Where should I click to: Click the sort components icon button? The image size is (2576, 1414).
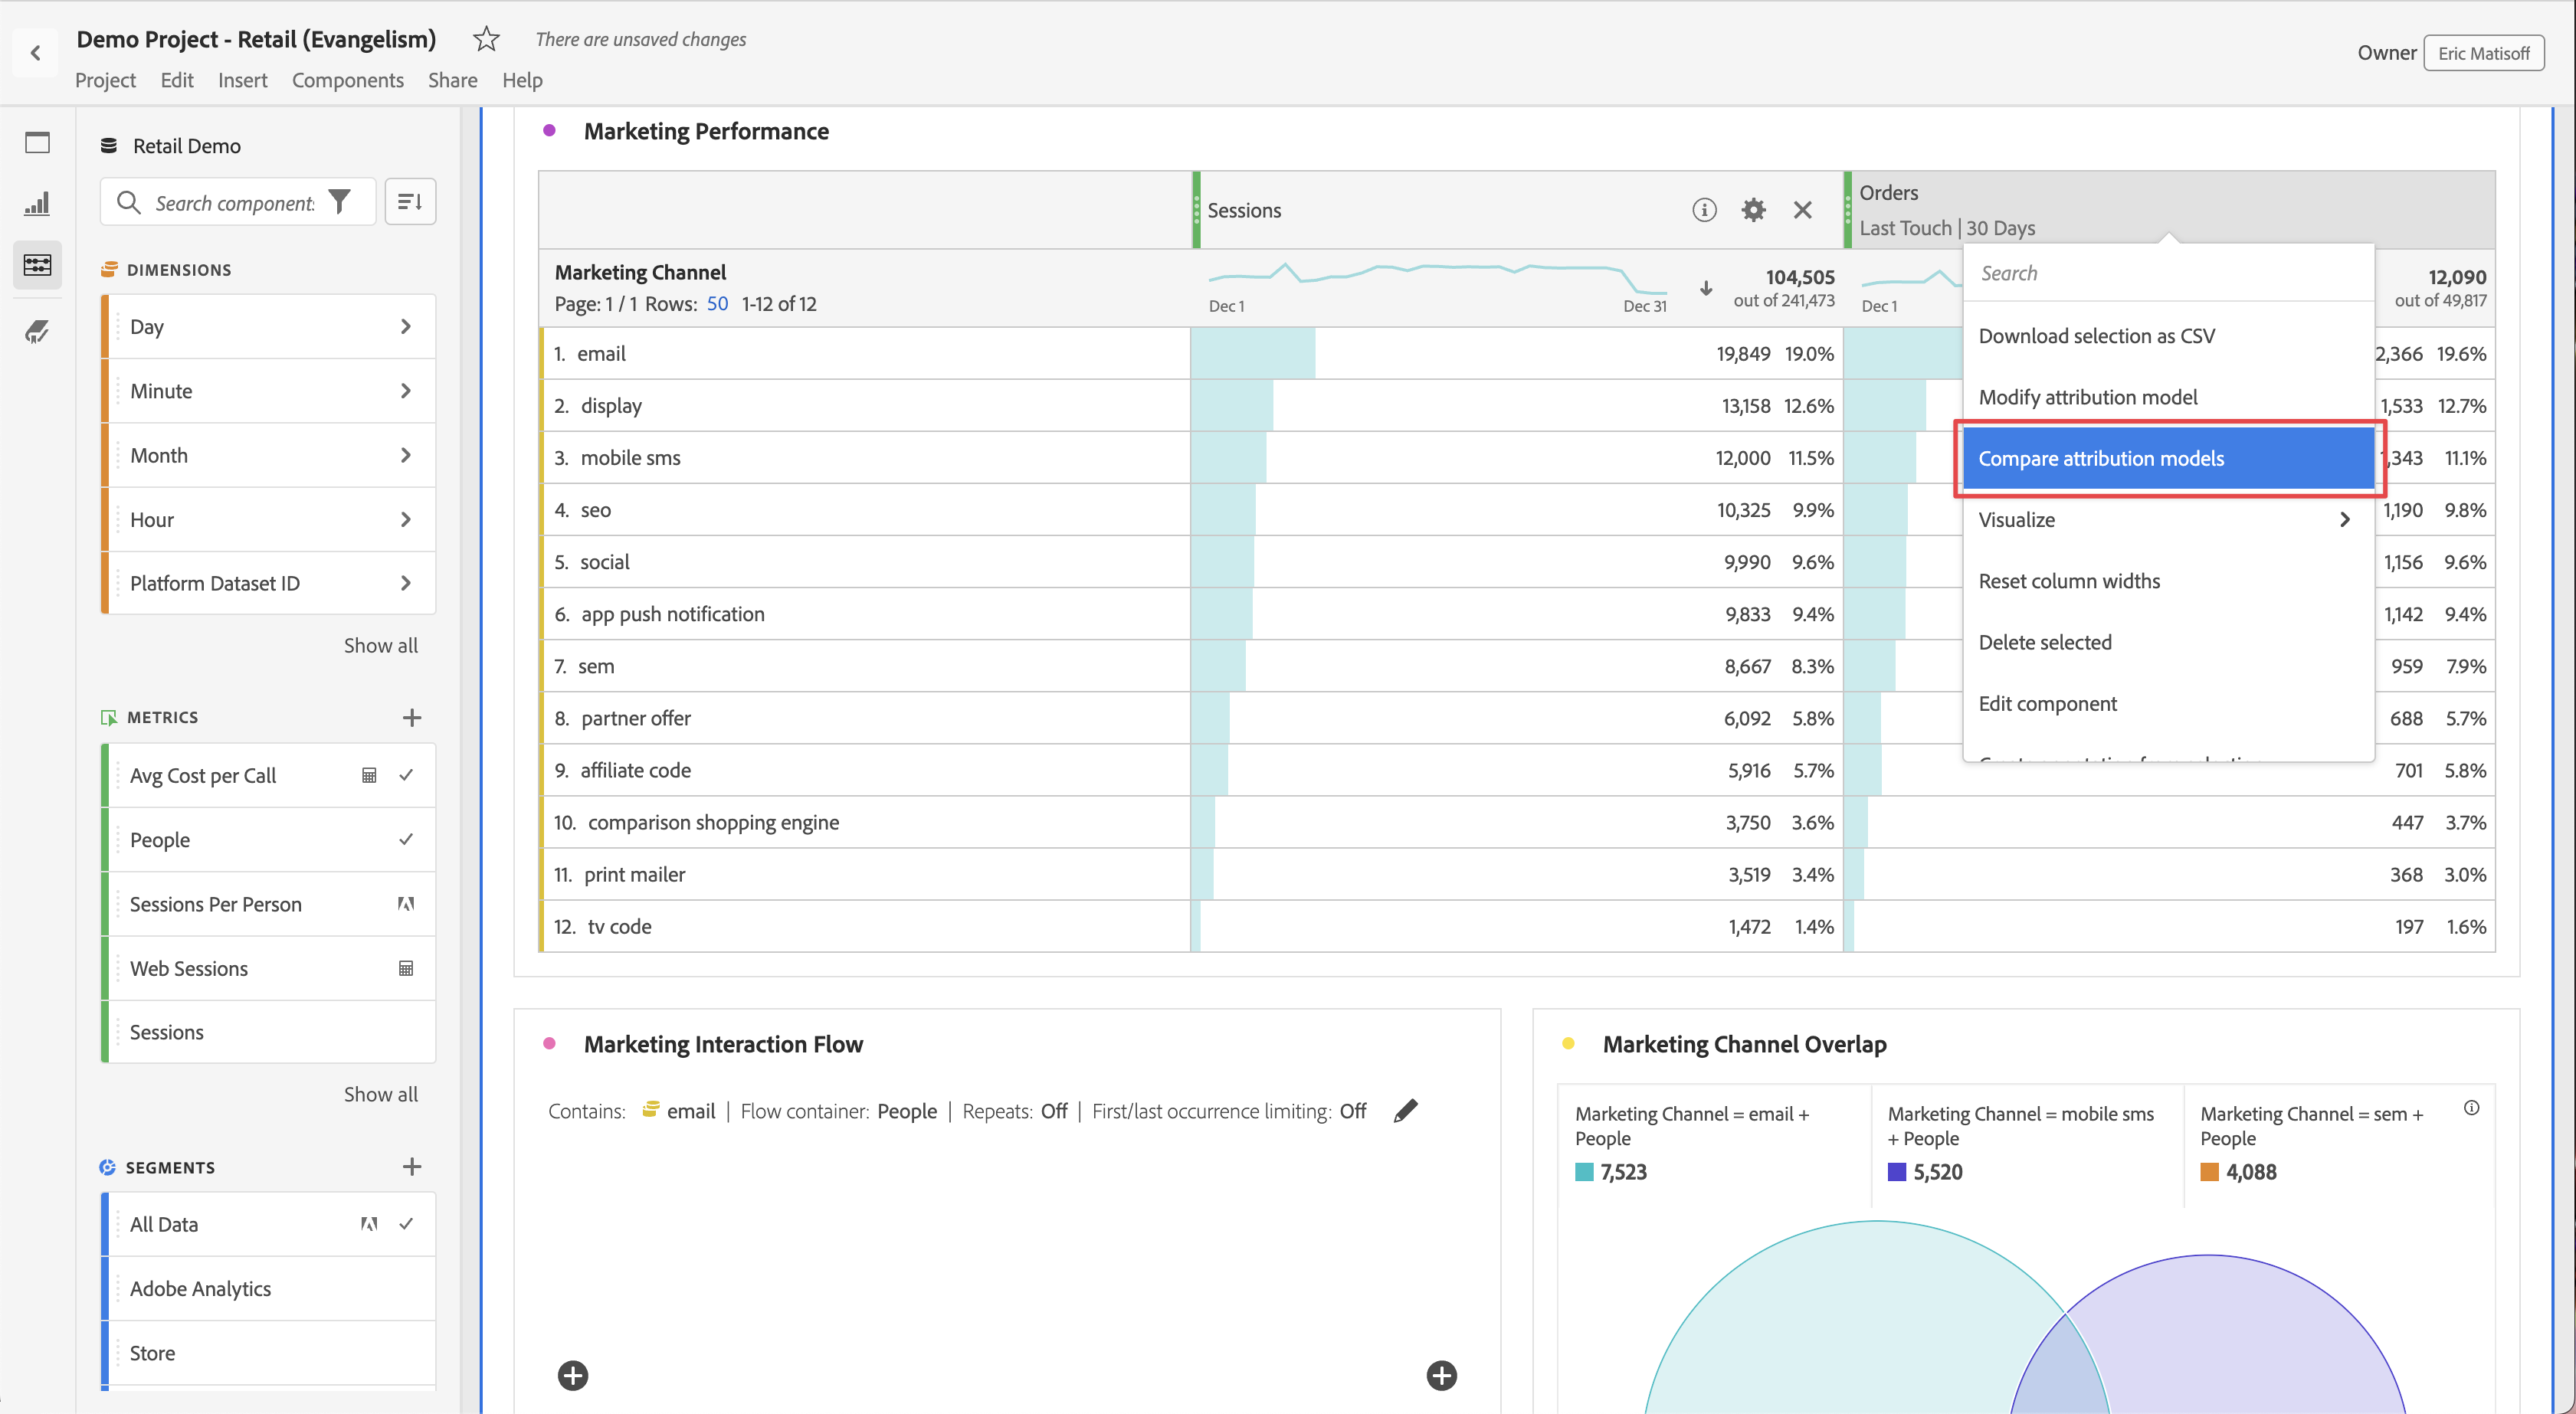[x=410, y=203]
